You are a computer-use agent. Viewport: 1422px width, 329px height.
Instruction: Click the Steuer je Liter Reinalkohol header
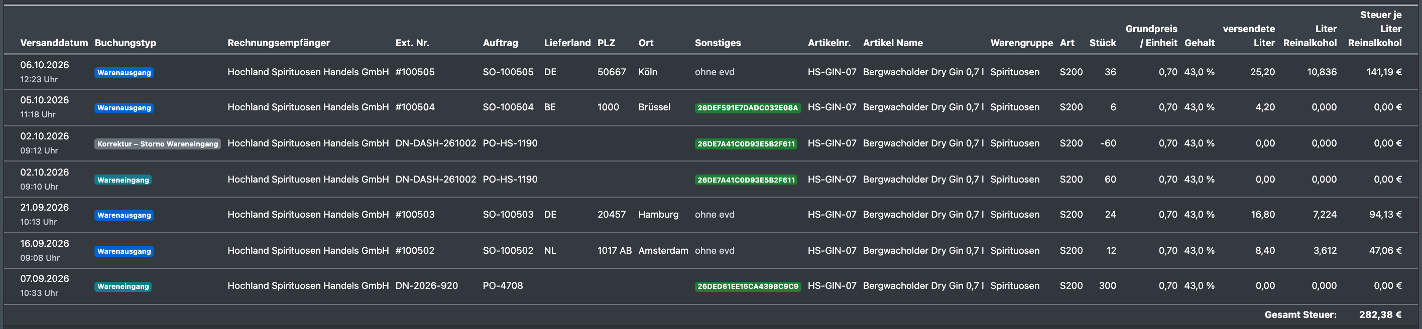1375,29
